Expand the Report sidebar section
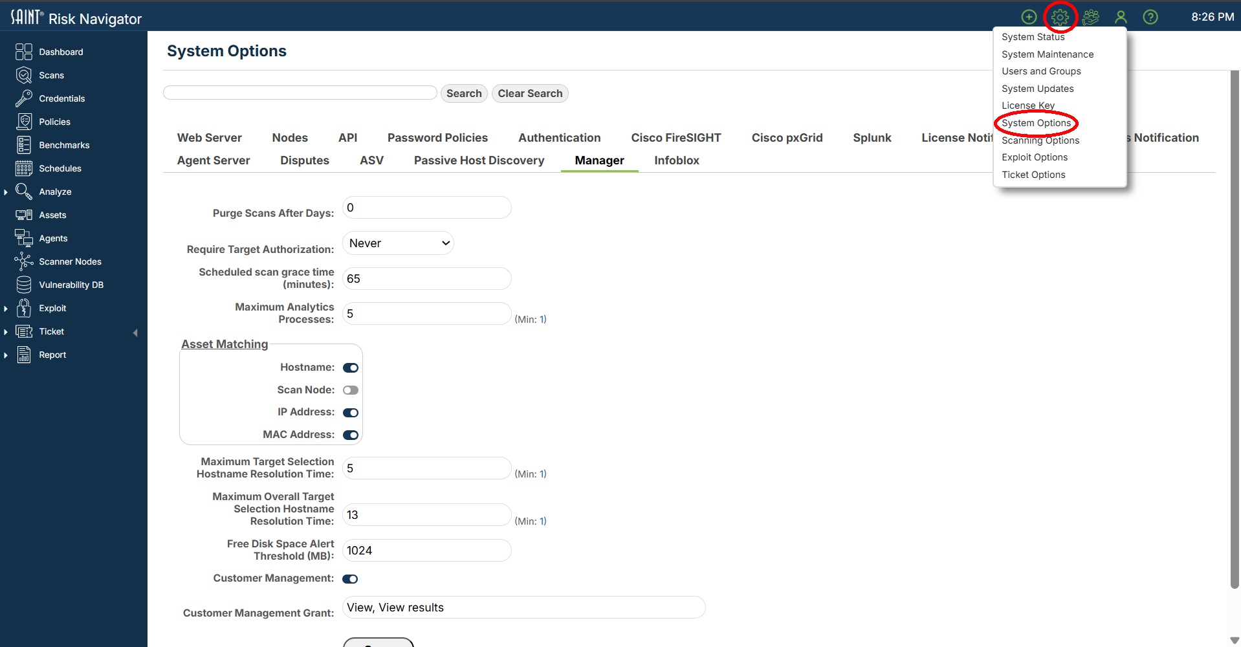Viewport: 1241px width, 647px height. pyautogui.click(x=6, y=355)
